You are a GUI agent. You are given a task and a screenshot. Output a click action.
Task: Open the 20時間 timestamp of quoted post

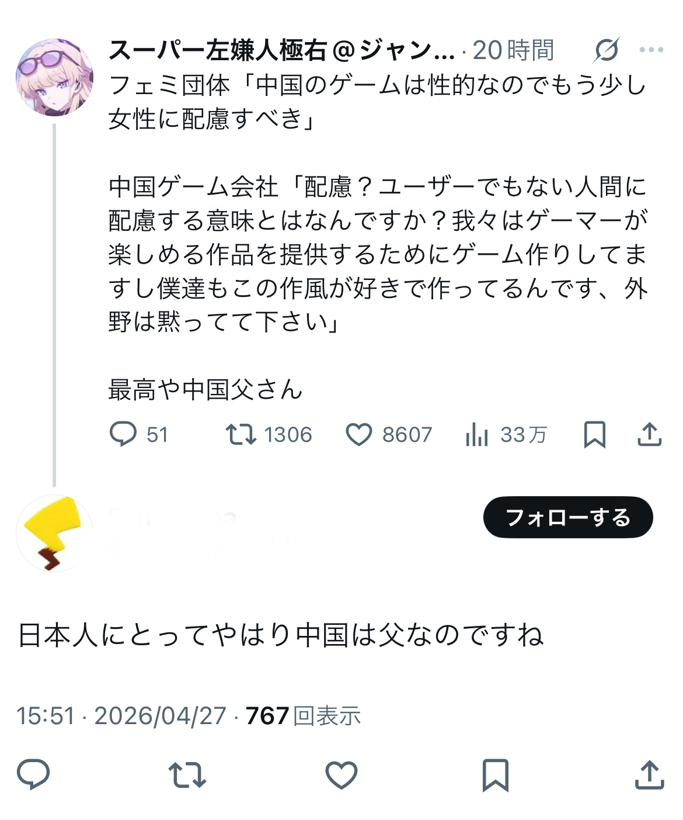513,51
